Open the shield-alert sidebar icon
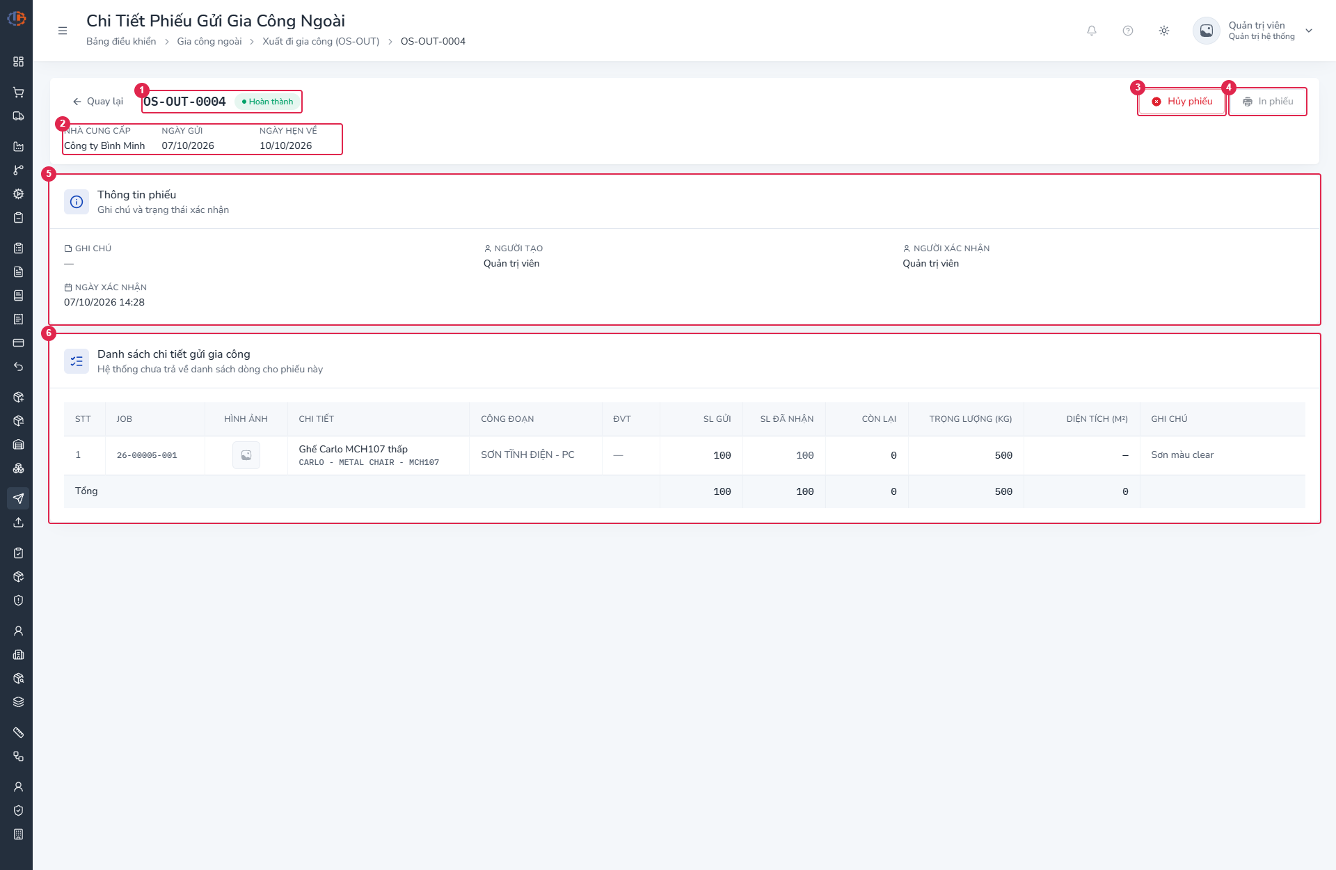This screenshot has height=870, width=1336. [x=18, y=601]
